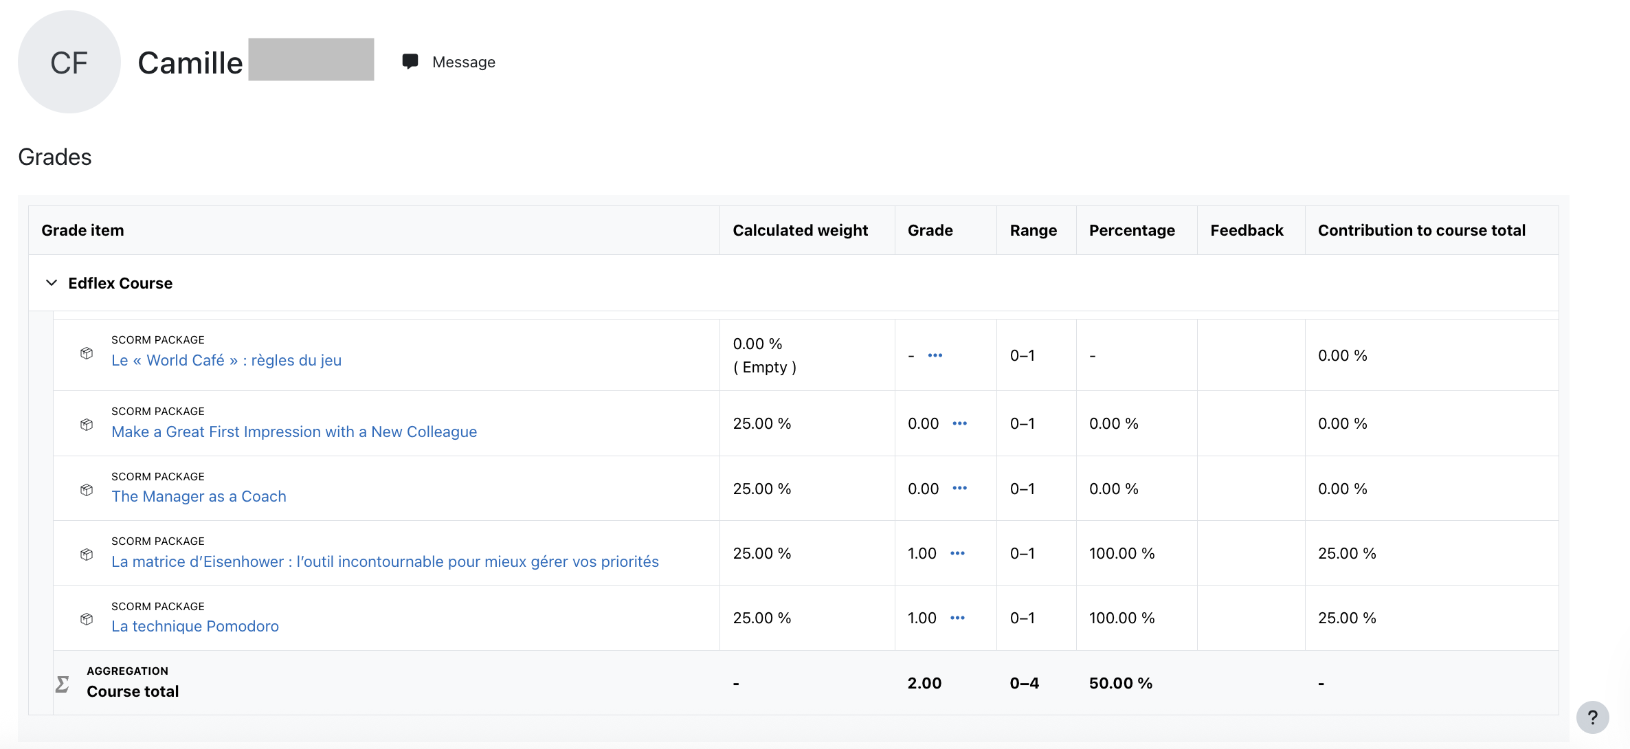This screenshot has height=749, width=1630.
Task: Click the SCORM icon for World Café
Action: point(87,353)
